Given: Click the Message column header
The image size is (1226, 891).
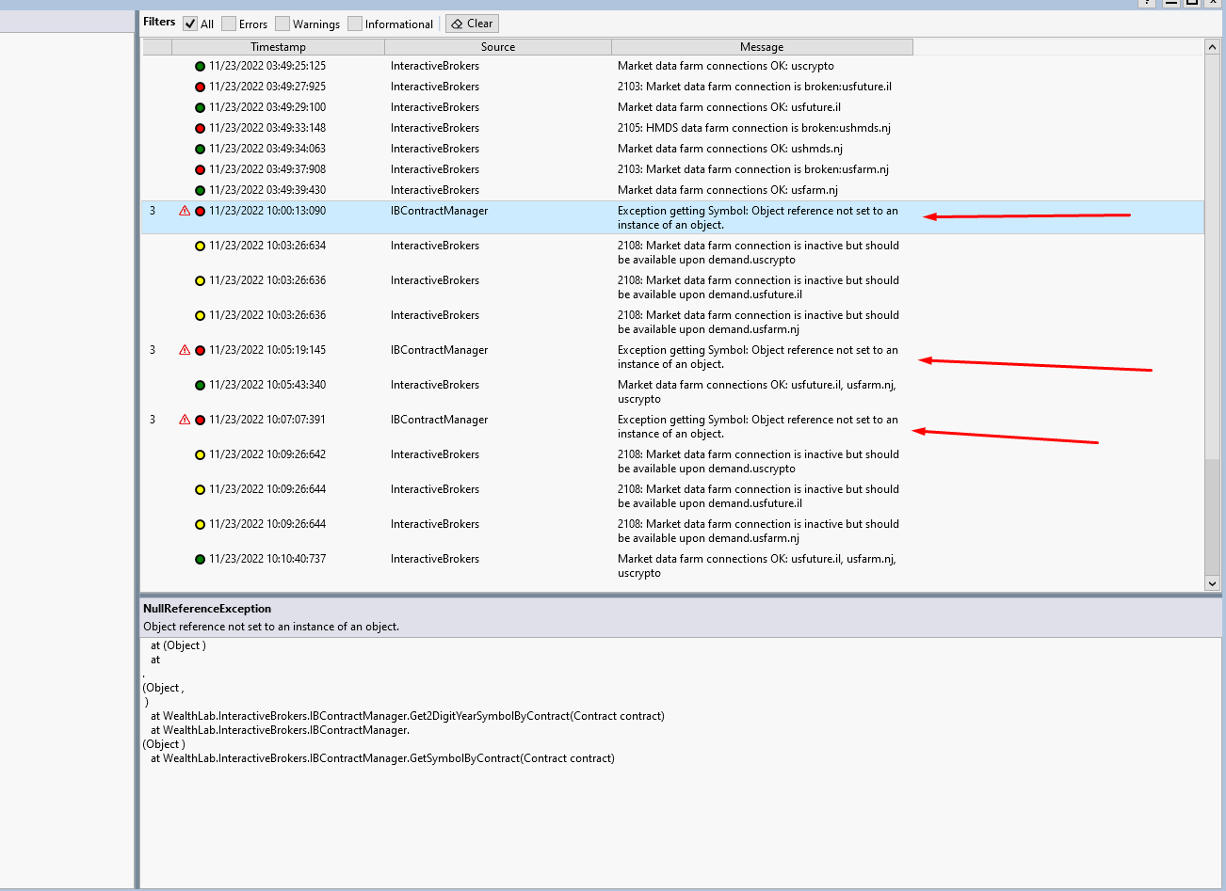Looking at the screenshot, I should tap(761, 47).
